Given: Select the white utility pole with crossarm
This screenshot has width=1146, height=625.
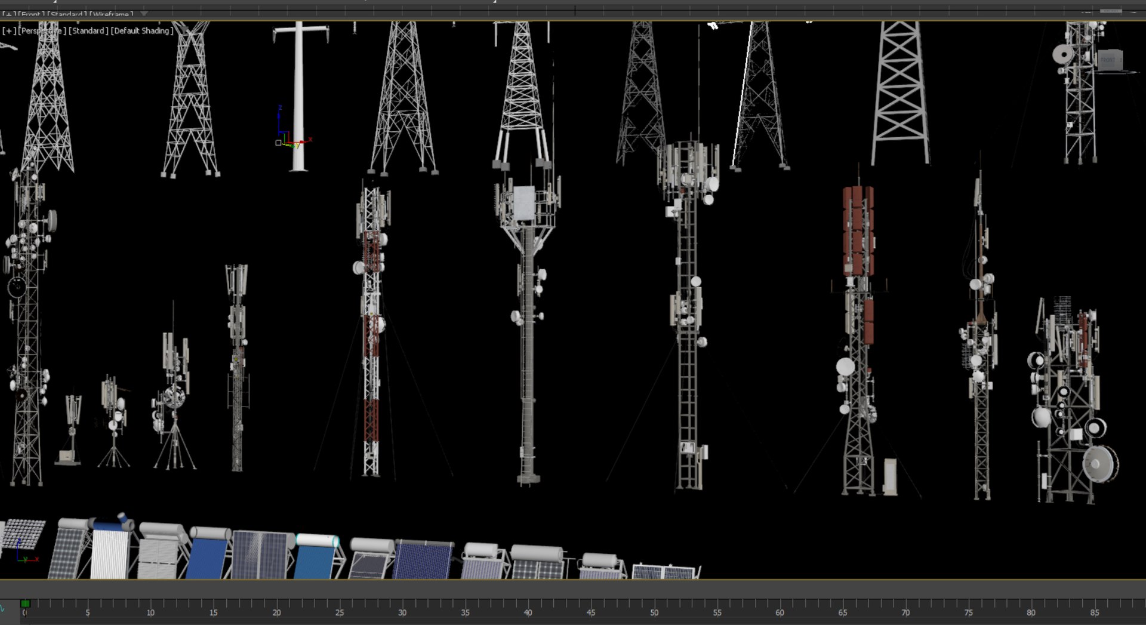Looking at the screenshot, I should tap(298, 96).
